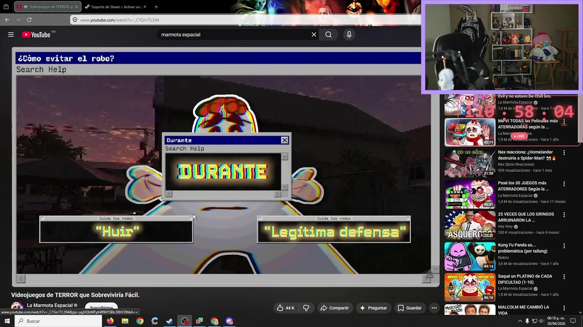This screenshot has width=583, height=327.
Task: Clear the 'marmota espacial' search text
Action: pyautogui.click(x=314, y=35)
